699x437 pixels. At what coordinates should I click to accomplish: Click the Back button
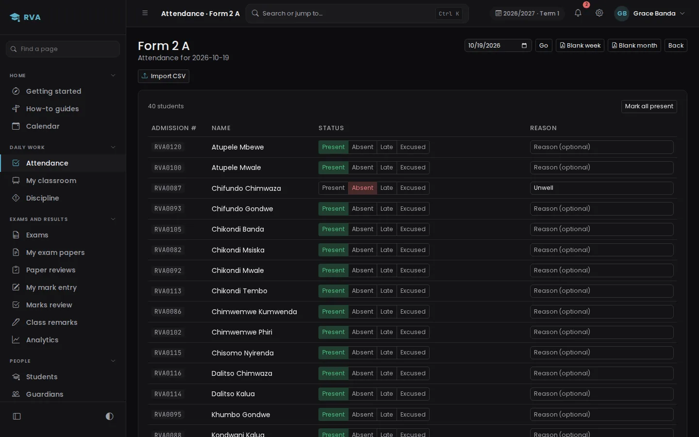676,46
